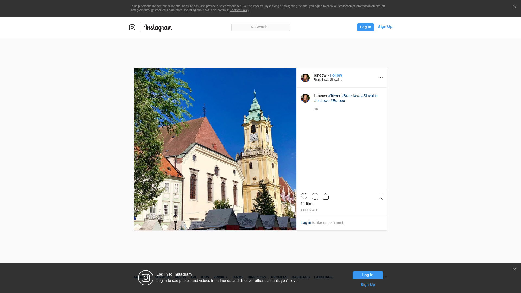Open post options three-dots menu

[380, 78]
